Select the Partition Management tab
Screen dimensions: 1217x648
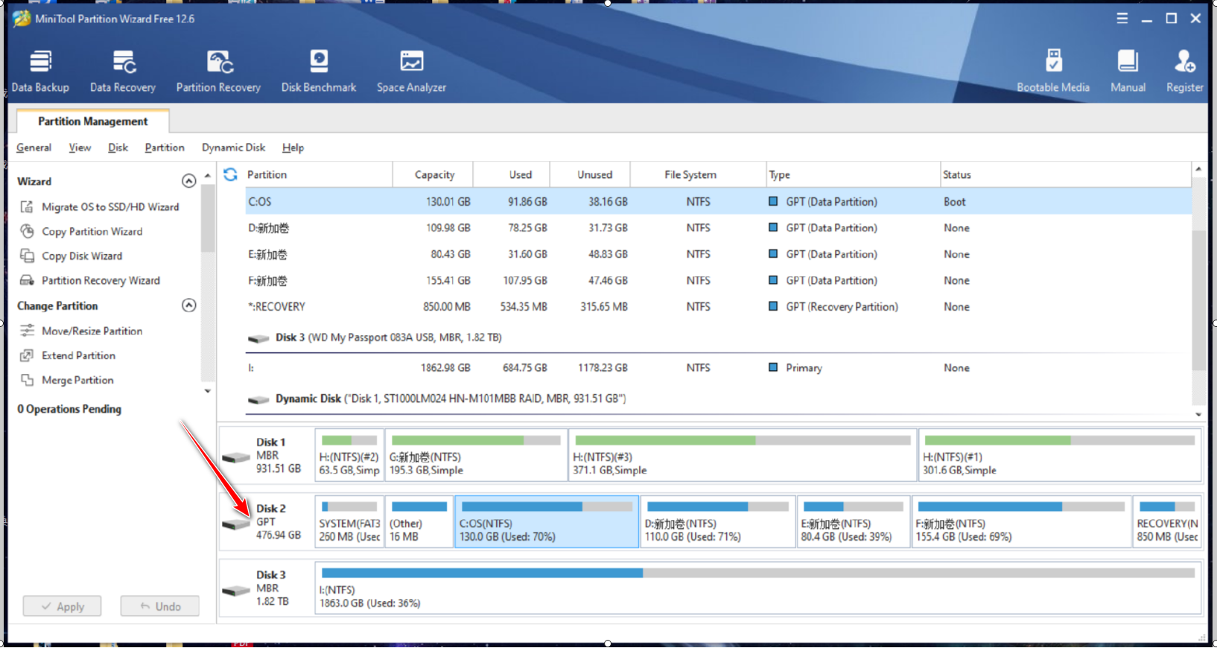point(93,121)
